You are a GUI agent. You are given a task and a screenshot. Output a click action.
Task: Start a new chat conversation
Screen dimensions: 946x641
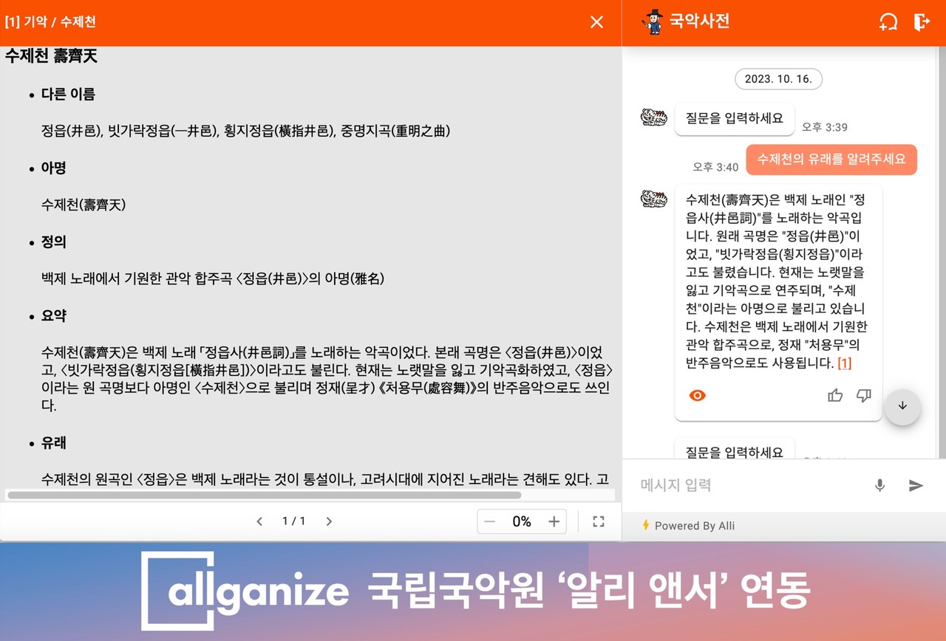pos(888,22)
